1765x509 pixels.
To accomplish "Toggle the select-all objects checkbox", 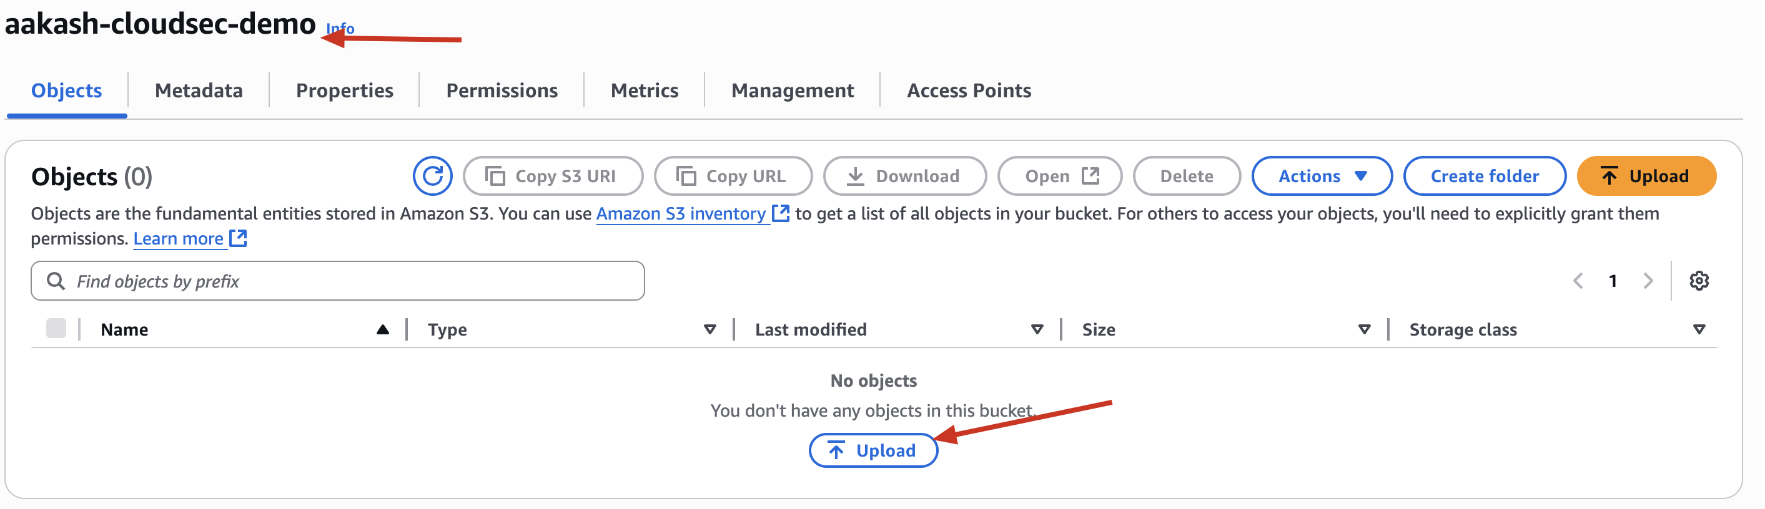I will point(56,328).
